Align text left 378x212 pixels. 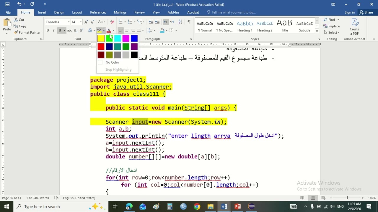pos(120,30)
